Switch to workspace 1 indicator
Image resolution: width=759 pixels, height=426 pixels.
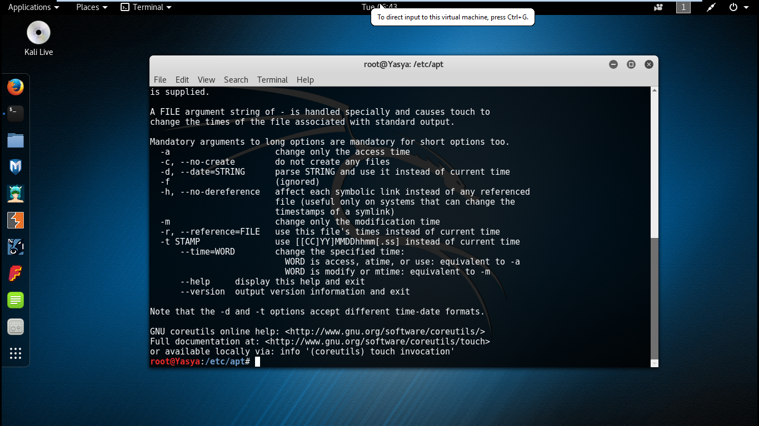683,7
